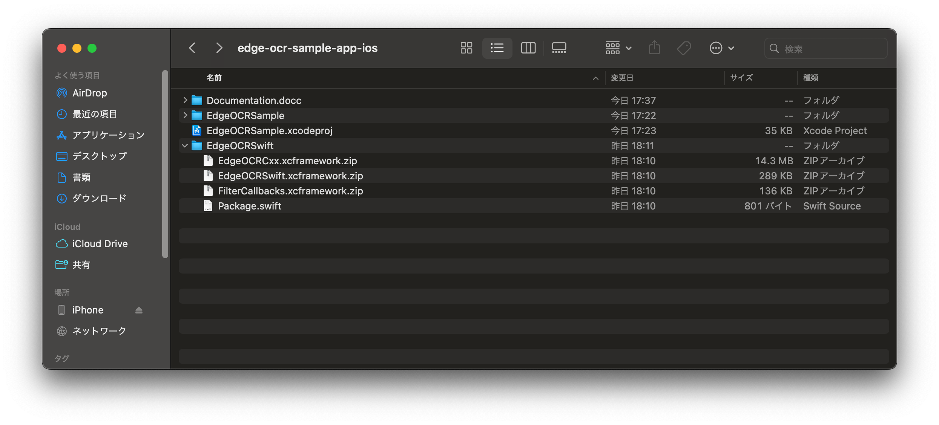Image resolution: width=939 pixels, height=425 pixels.
Task: Open アプリケーション in the sidebar
Action: (108, 135)
